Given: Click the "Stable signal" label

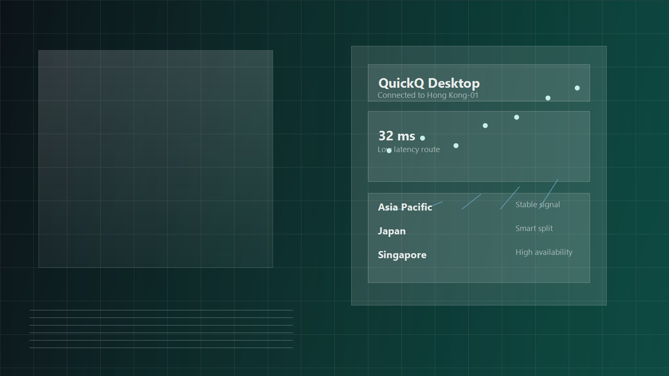Looking at the screenshot, I should [x=538, y=205].
